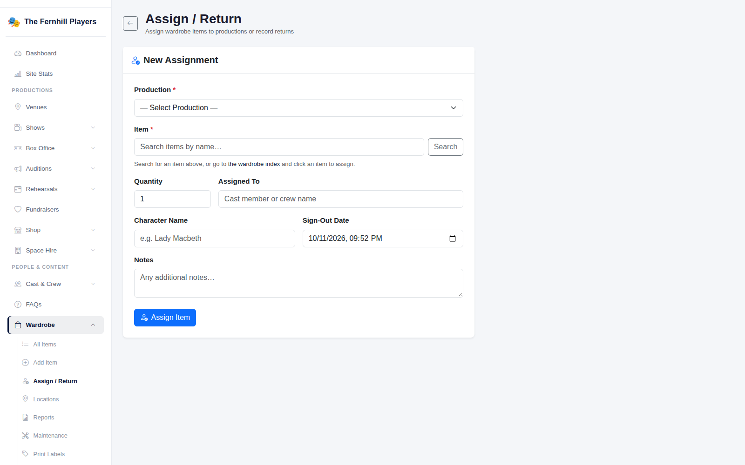Open the Site Stats link

click(55, 74)
